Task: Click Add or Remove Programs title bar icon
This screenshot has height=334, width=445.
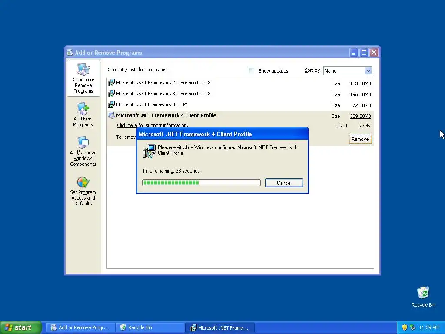Action: [70, 52]
